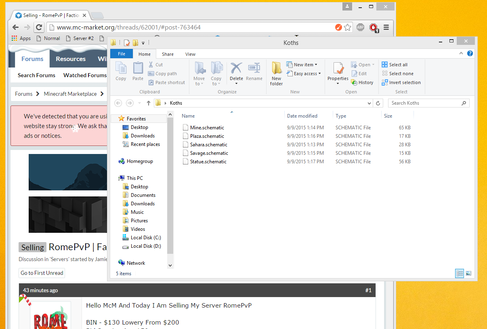Click the Forums breadcrumb link
This screenshot has width=487, height=329.
click(23, 94)
